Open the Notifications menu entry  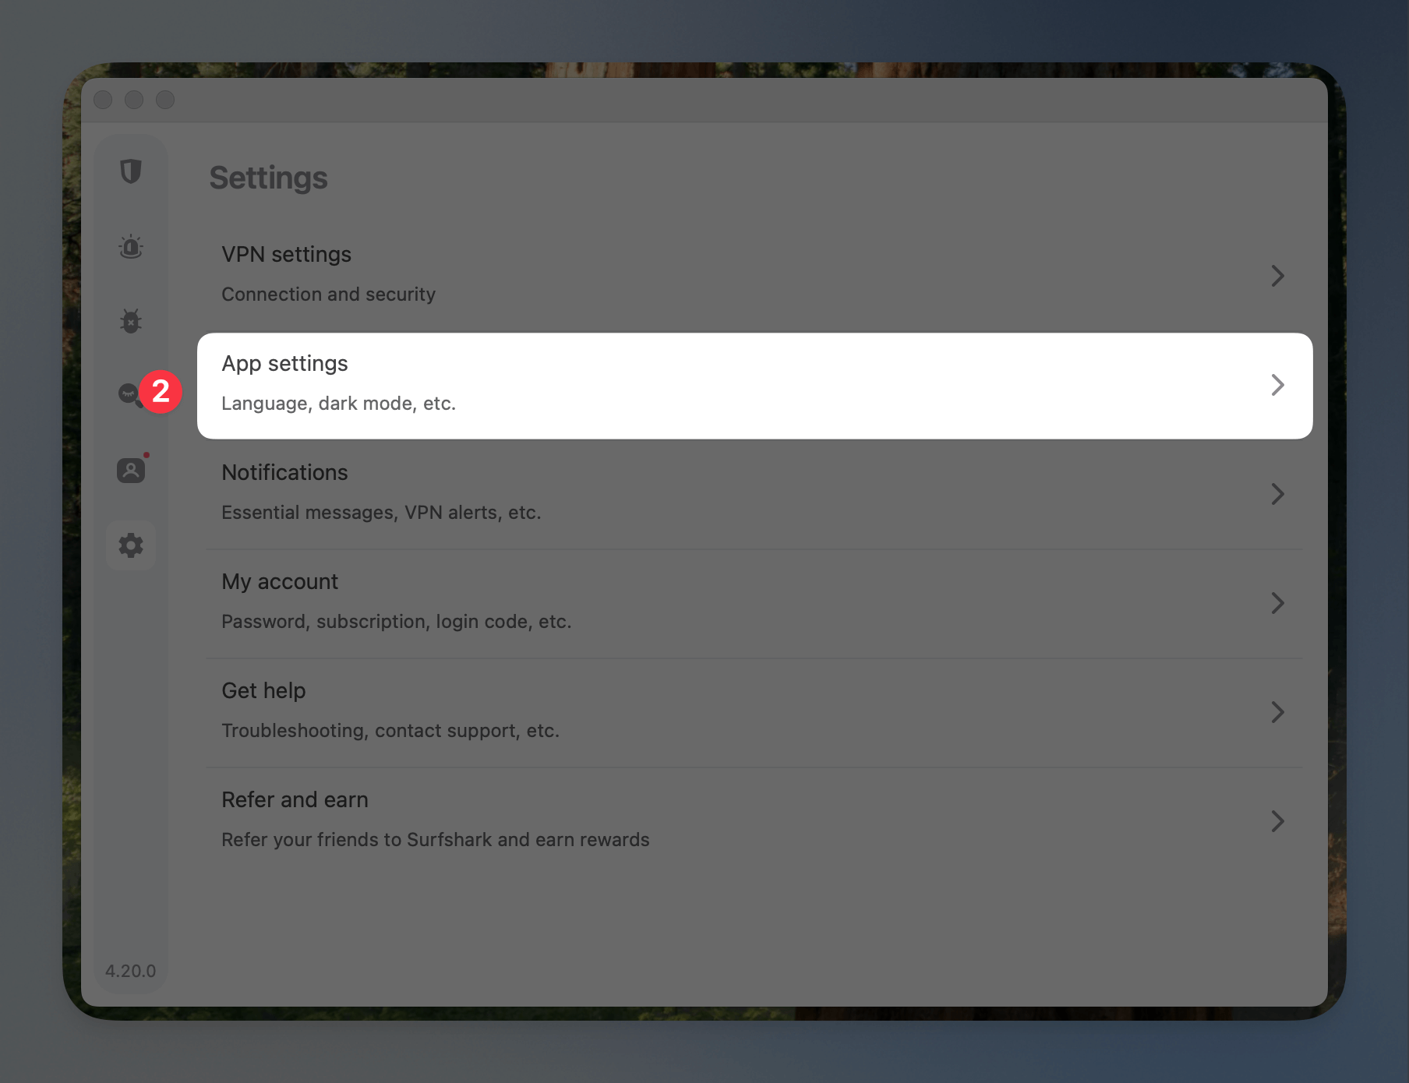(x=754, y=494)
